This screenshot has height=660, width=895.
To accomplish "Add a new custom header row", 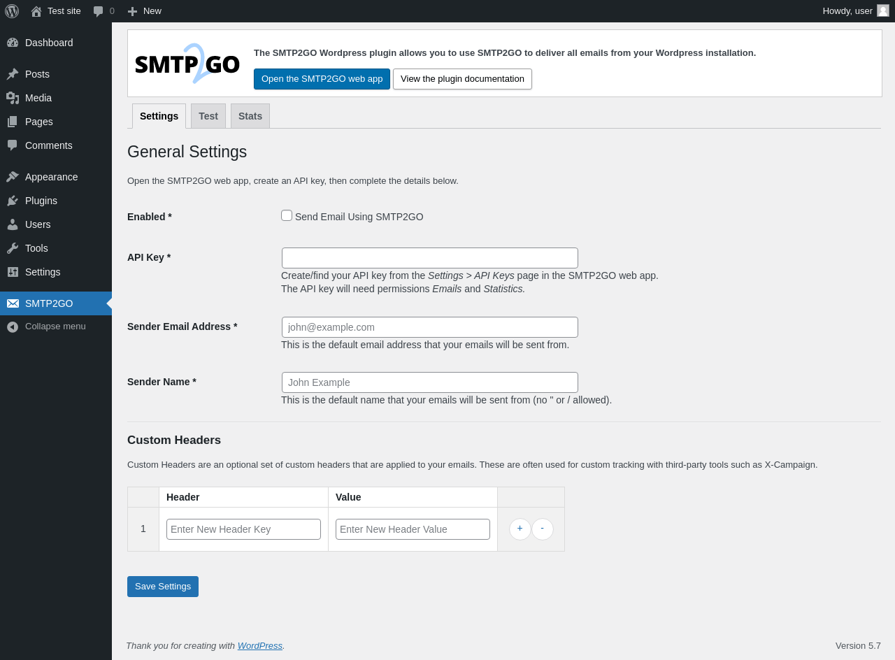I will [520, 529].
